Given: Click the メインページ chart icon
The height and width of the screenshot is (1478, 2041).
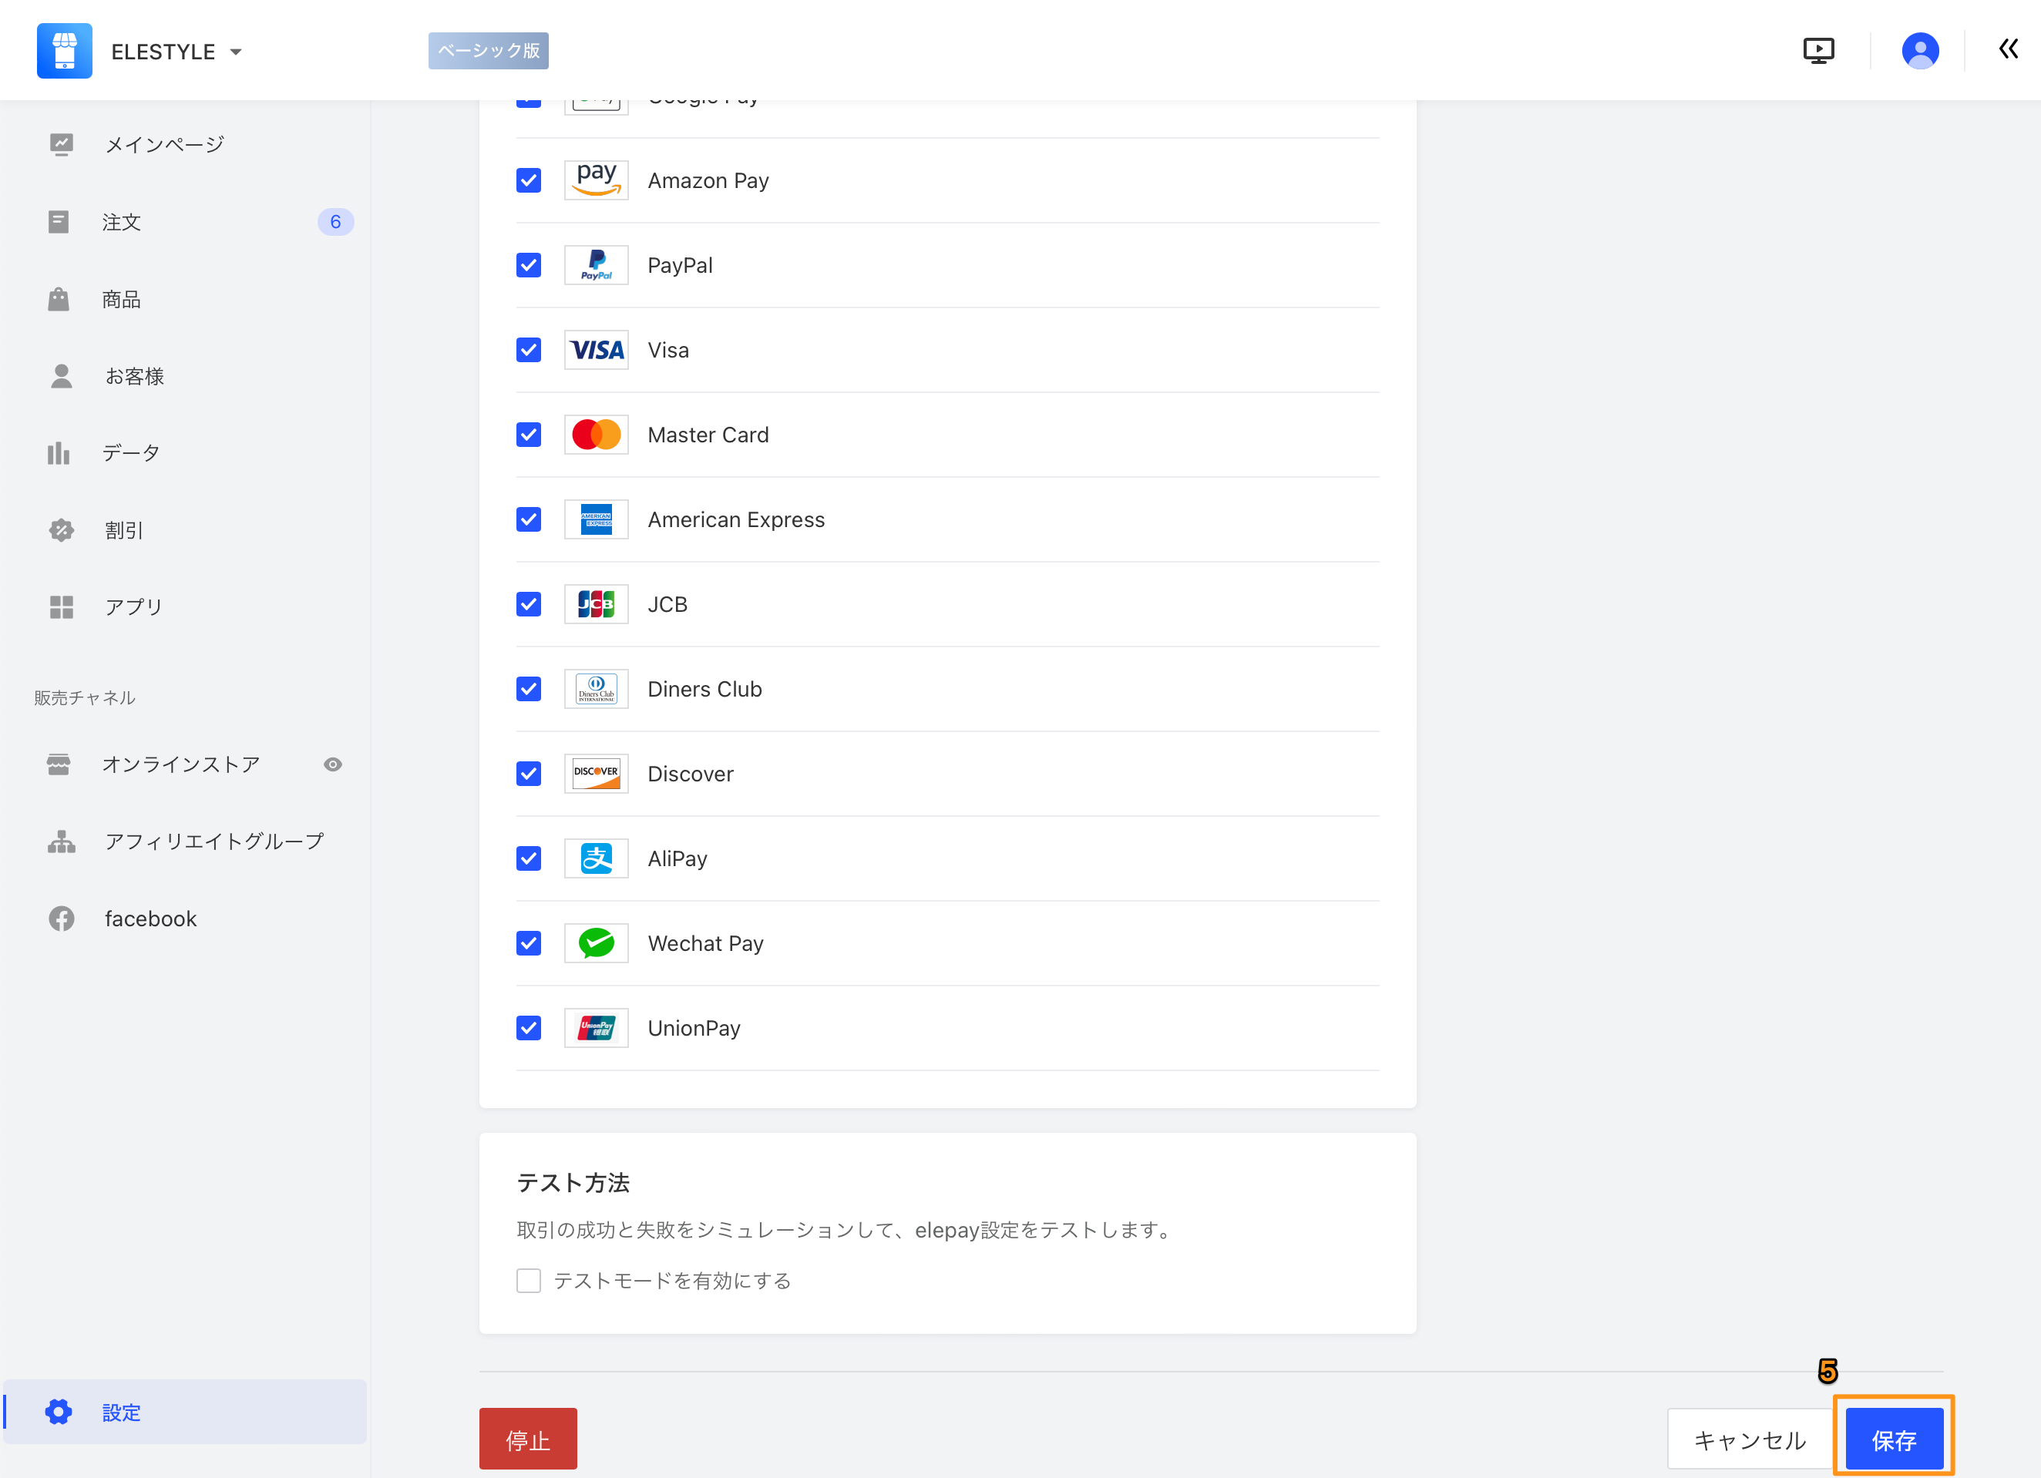Looking at the screenshot, I should [x=61, y=145].
